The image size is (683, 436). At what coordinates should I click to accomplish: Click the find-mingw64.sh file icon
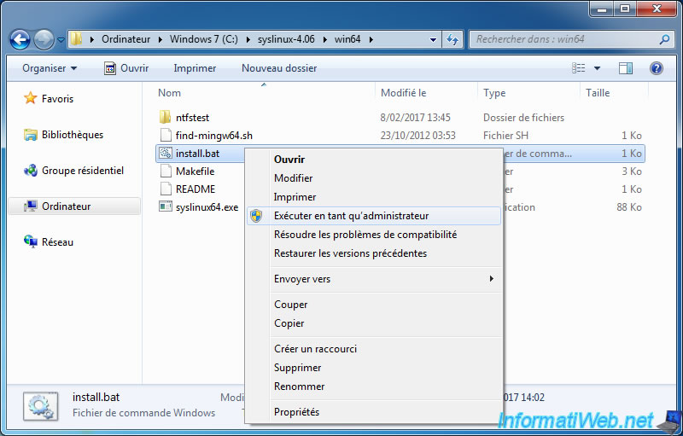click(x=166, y=135)
